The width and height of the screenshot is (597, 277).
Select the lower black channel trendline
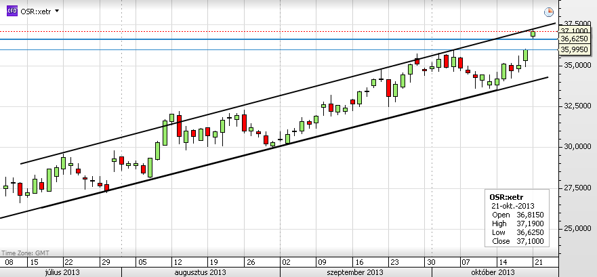(x=274, y=148)
